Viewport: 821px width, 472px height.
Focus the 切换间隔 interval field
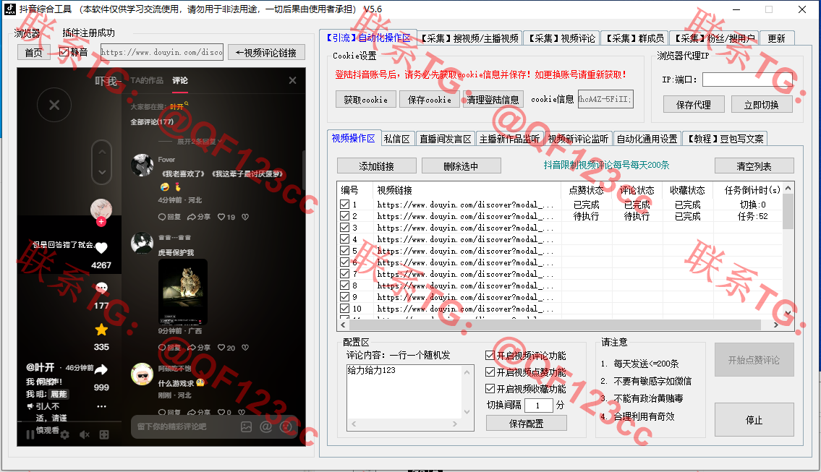tap(537, 405)
